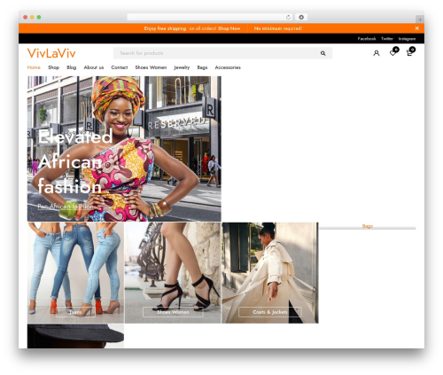Click the orange Bags category label

[368, 226]
